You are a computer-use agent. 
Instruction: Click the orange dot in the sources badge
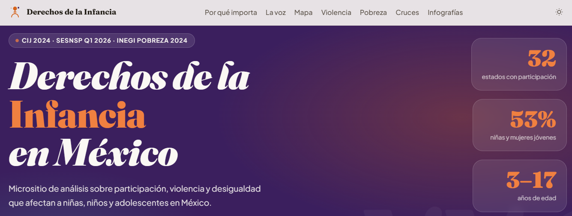coord(17,41)
